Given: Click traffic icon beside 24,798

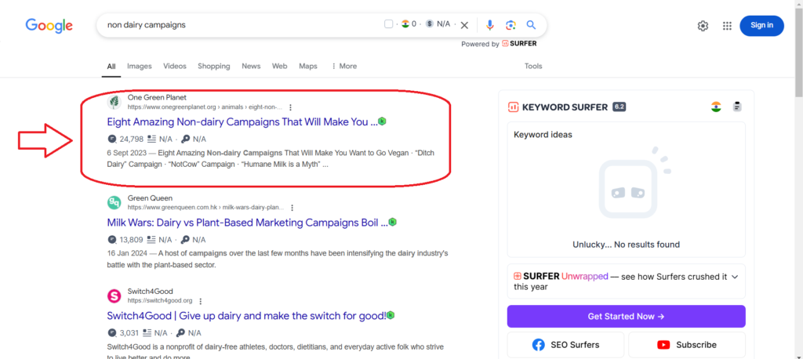Looking at the screenshot, I should pos(112,139).
